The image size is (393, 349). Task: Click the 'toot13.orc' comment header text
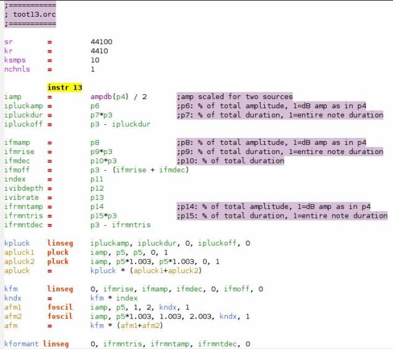coord(34,14)
